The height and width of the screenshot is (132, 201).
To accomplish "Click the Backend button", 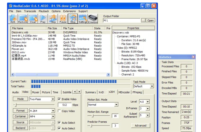I will (20, 128).
